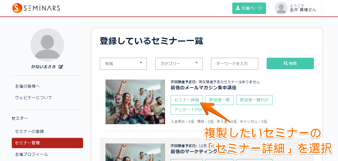Expand the 地域 dropdown
This screenshot has width=338, height=161.
(x=123, y=64)
